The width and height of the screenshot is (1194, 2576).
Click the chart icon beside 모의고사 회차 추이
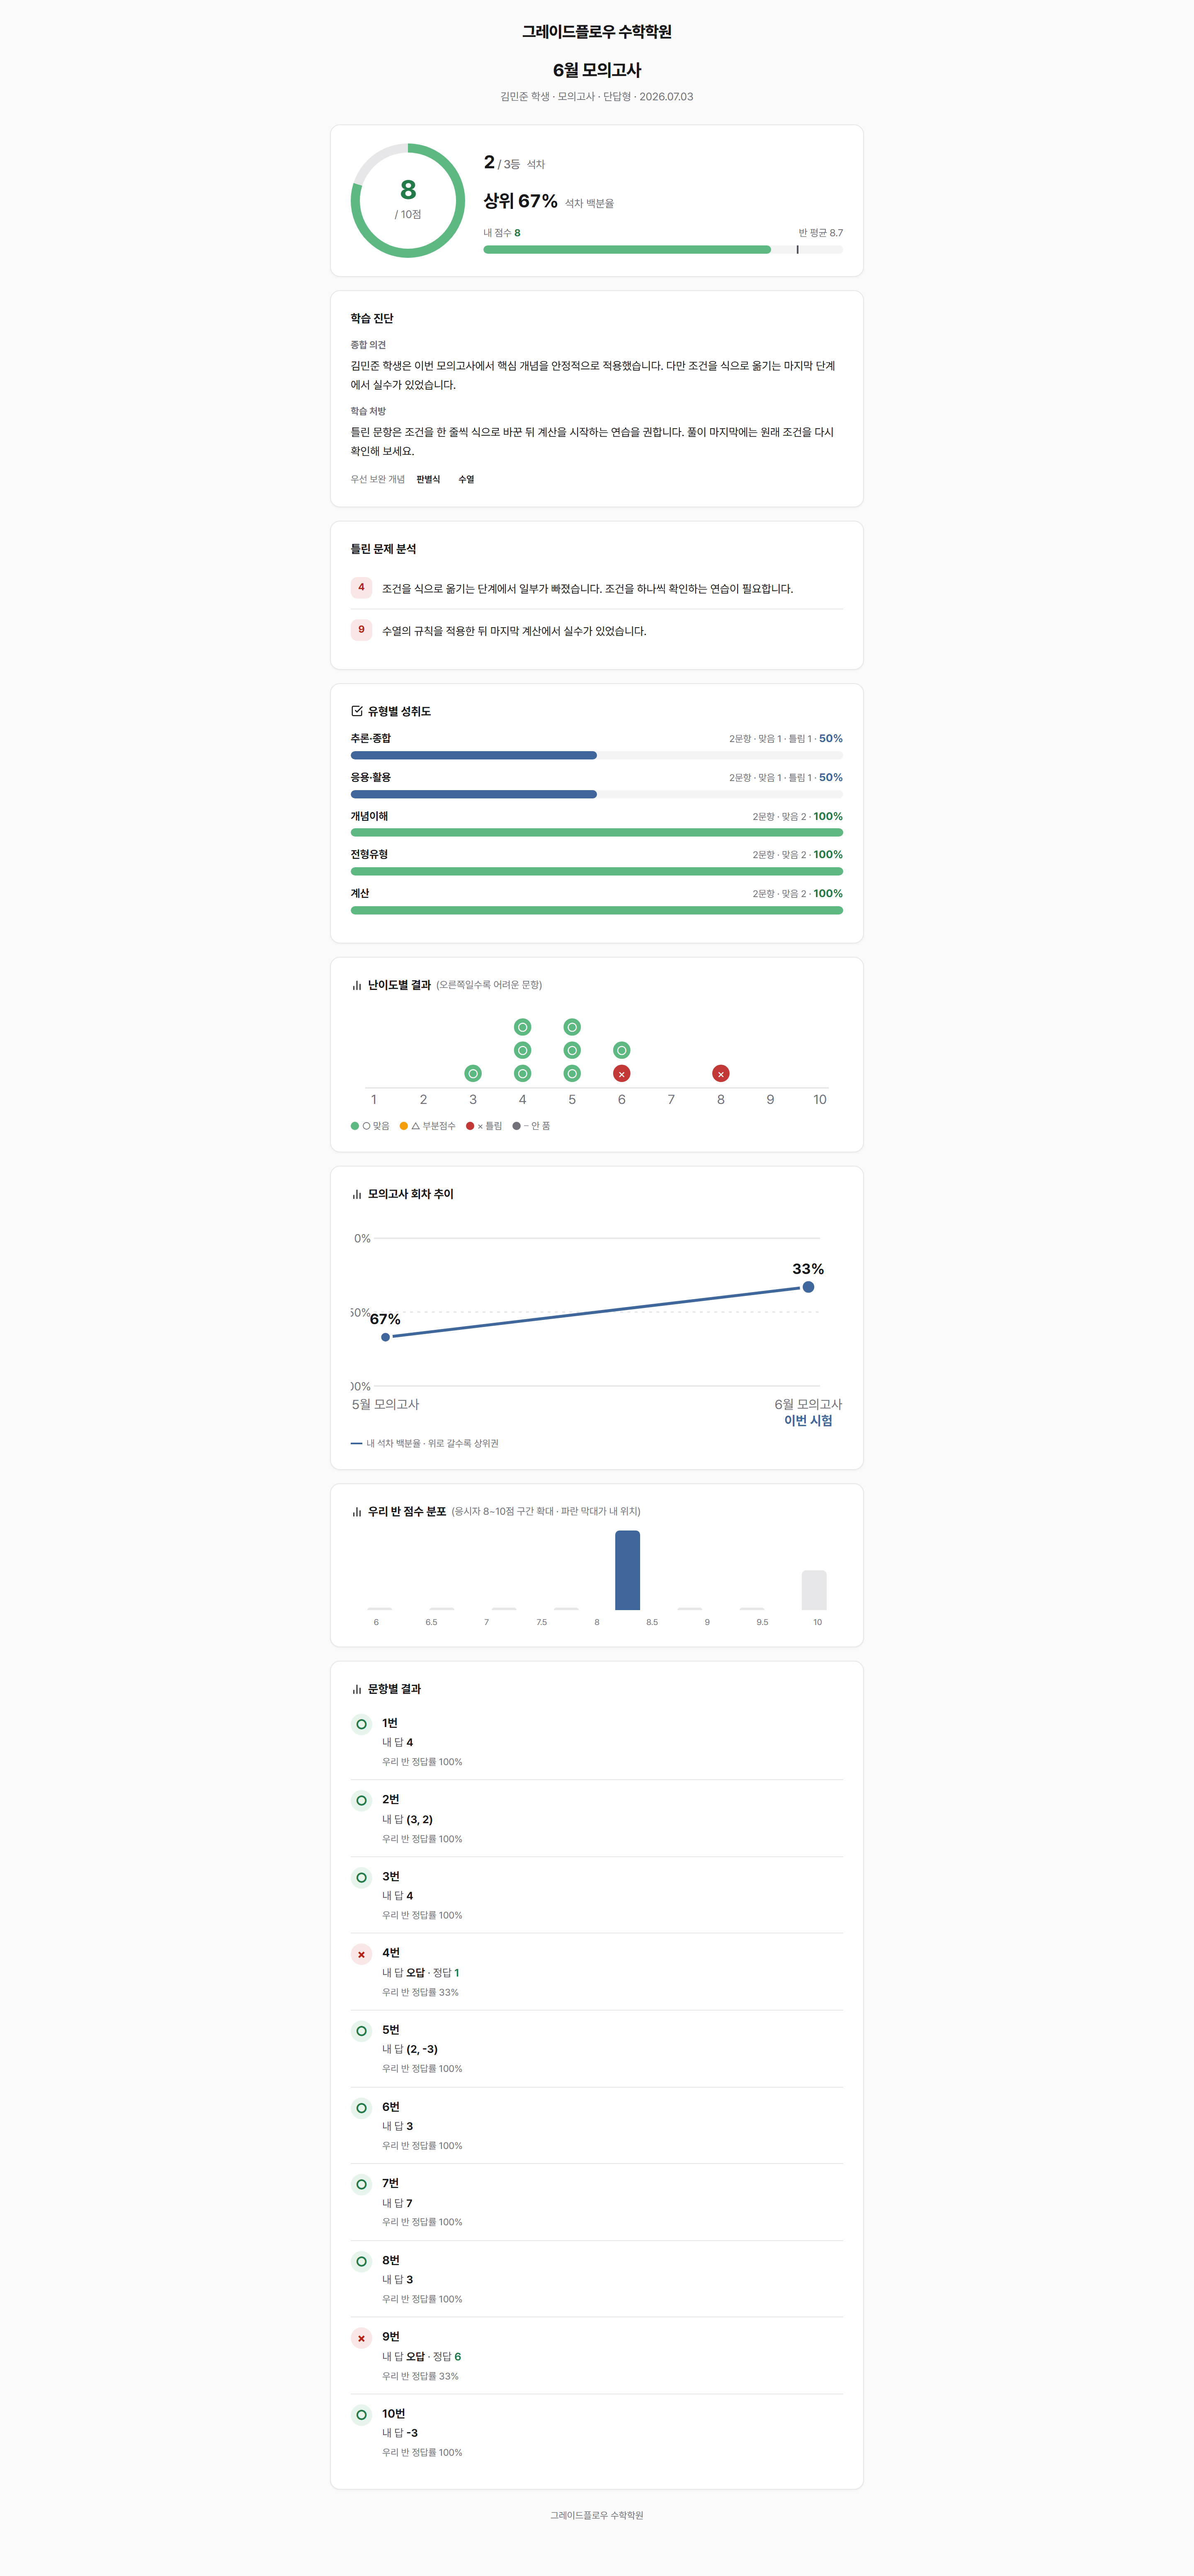point(357,1194)
